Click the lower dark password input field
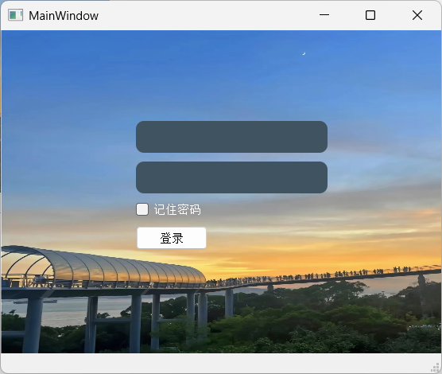442x374 pixels. pyautogui.click(x=231, y=177)
